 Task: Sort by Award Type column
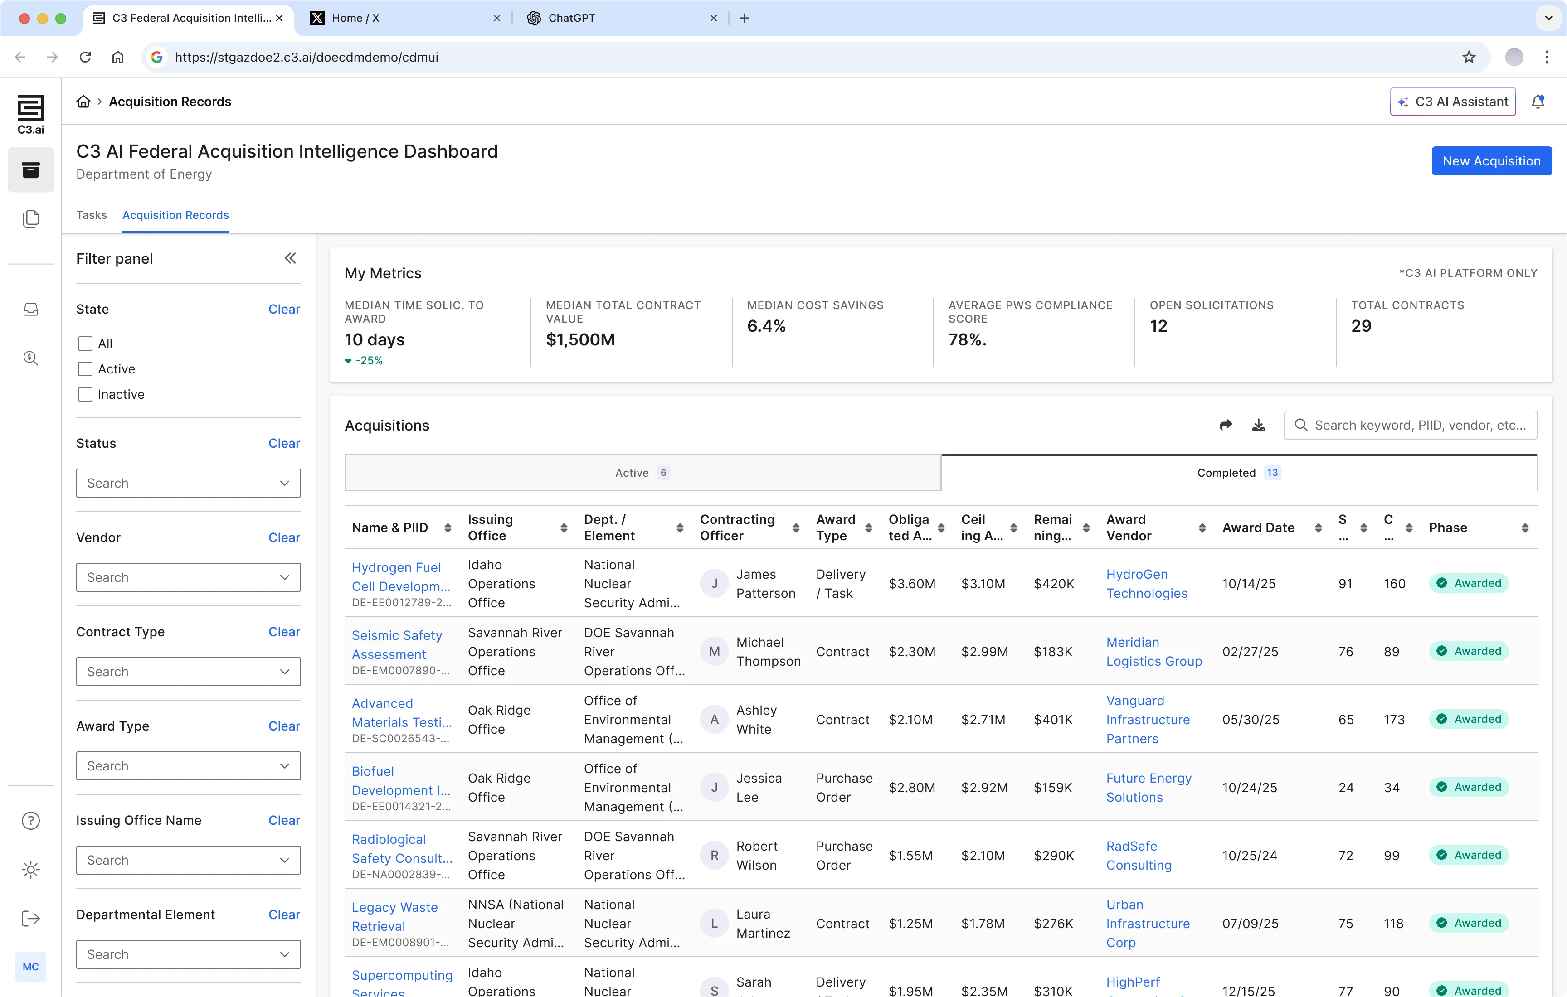(x=868, y=528)
